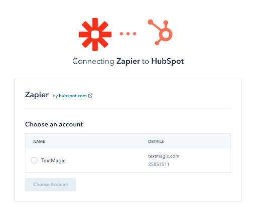This screenshot has width=257, height=207.
Task: Click the word HubSpot in the title
Action: [168, 61]
